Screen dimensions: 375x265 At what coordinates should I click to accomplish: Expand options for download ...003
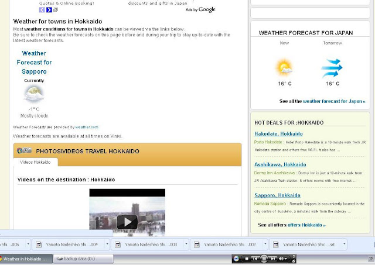point(186,244)
